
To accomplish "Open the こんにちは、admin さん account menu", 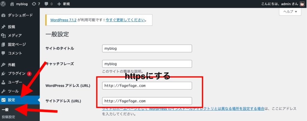I will (x=283, y=4).
